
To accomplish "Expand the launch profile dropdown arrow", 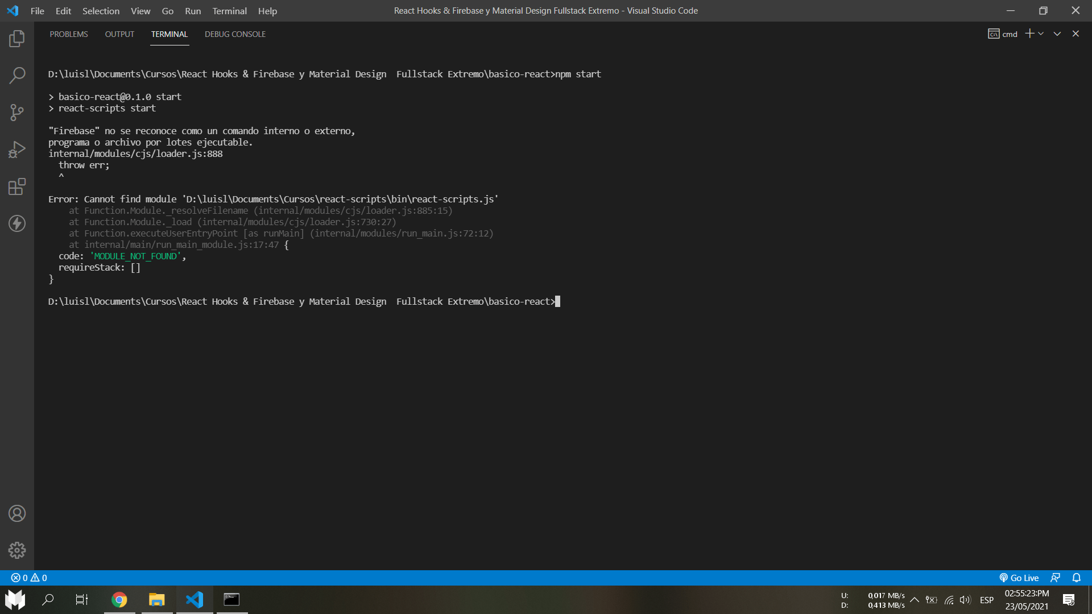I will click(x=1041, y=34).
